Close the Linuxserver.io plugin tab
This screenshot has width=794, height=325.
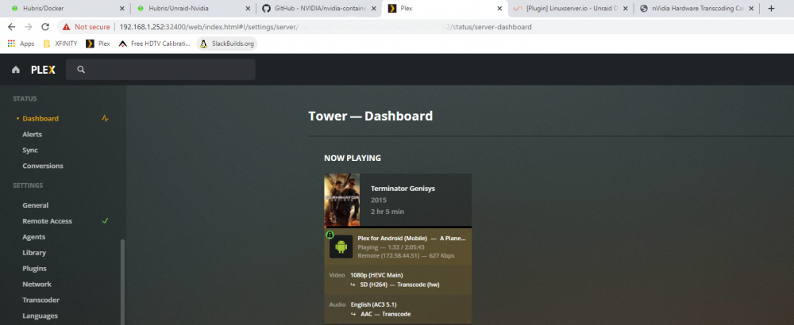[x=626, y=9]
